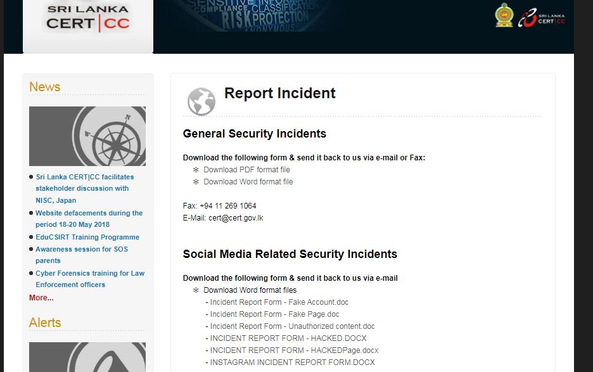Open Cyber Forensics training for Law Enforcement link
The image size is (593, 372).
90,279
